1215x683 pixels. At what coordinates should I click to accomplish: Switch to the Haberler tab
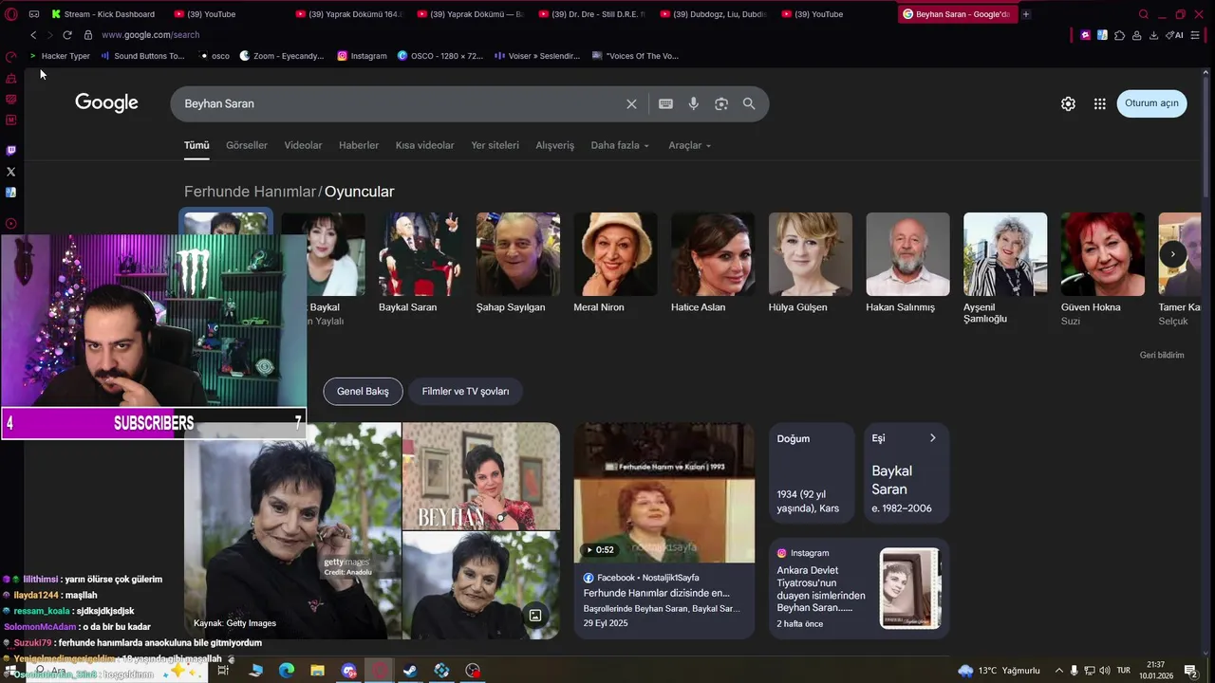pos(359,145)
